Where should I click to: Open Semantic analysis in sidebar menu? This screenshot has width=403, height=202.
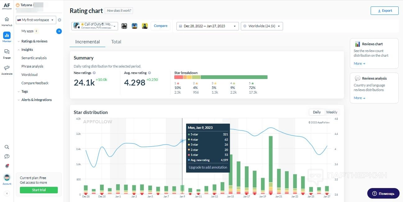click(34, 58)
